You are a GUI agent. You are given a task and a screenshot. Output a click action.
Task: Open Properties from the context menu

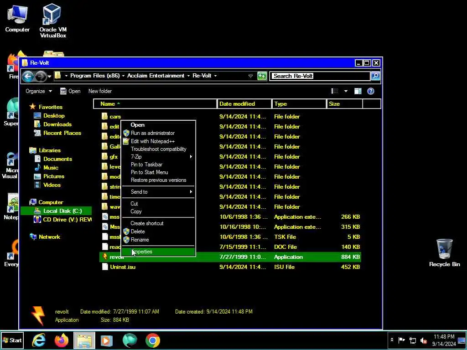coord(158,252)
